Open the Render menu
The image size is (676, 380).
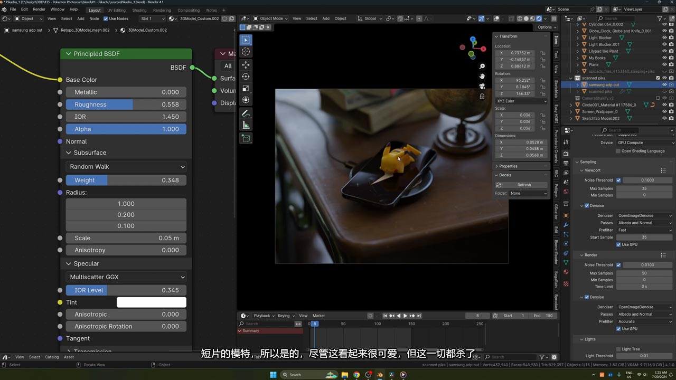coord(39,9)
